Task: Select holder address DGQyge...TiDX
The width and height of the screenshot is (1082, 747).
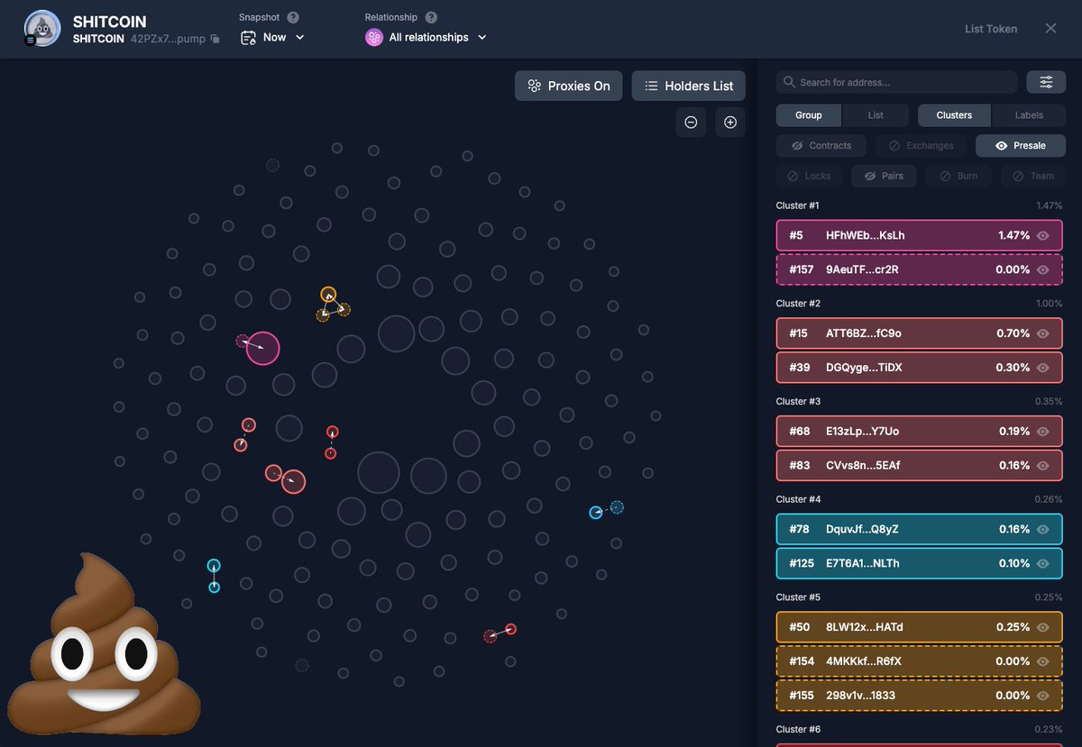Action: click(x=864, y=368)
